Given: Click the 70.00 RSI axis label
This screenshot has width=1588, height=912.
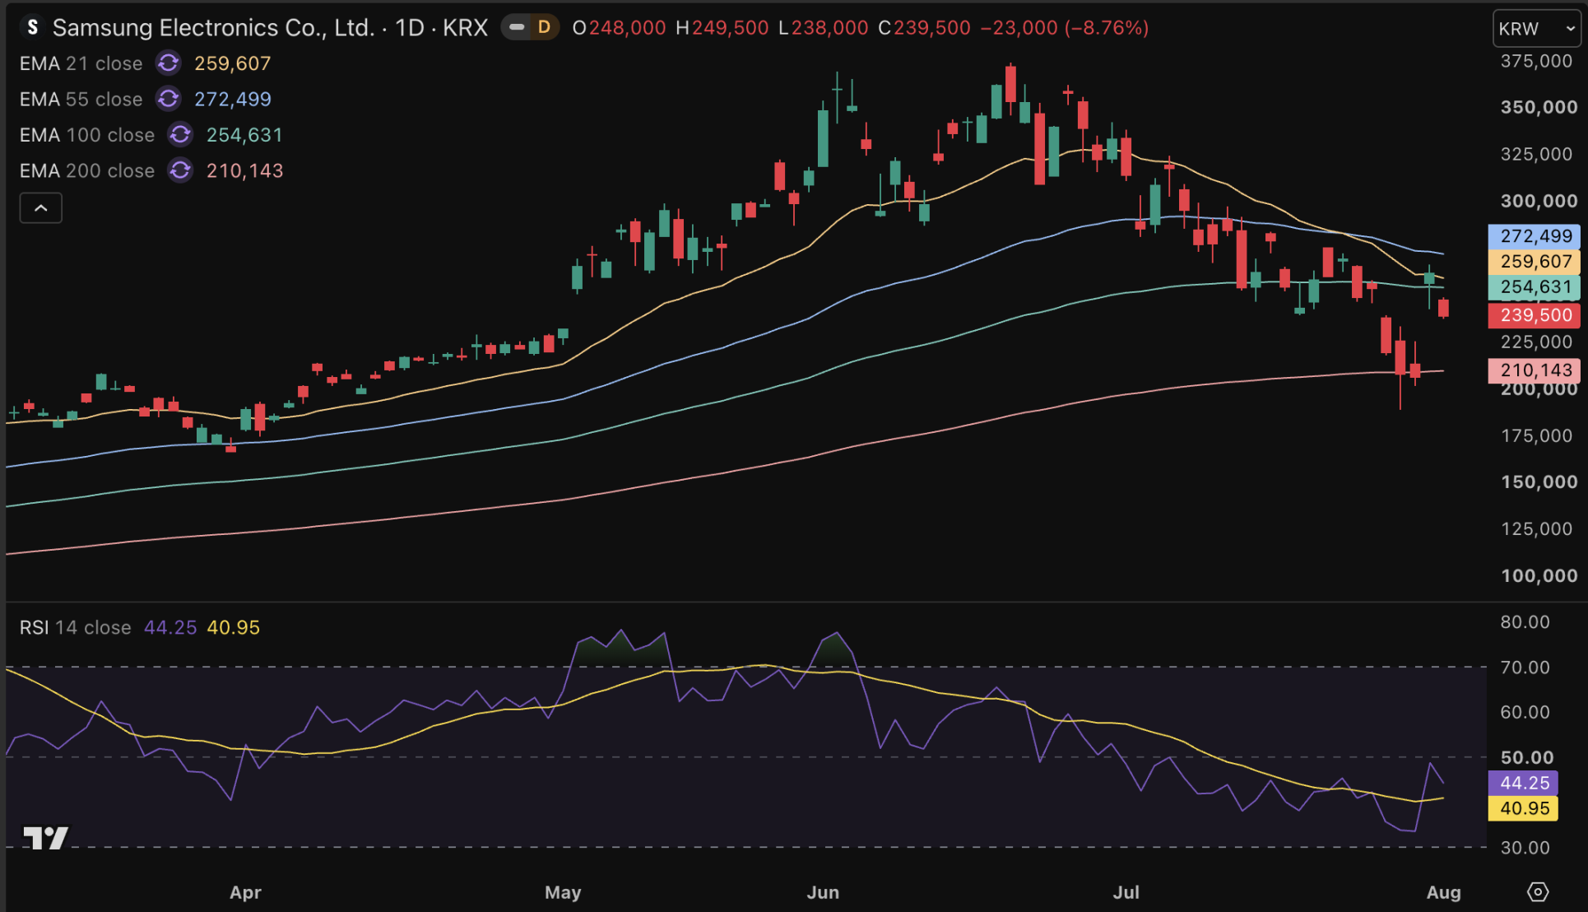Looking at the screenshot, I should tap(1525, 668).
